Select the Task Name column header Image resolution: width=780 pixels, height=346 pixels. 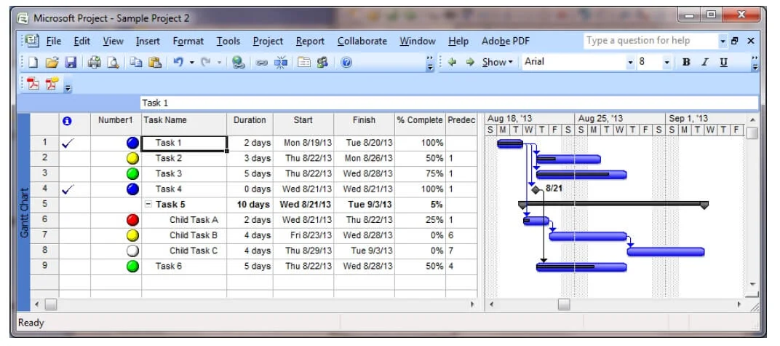[184, 124]
